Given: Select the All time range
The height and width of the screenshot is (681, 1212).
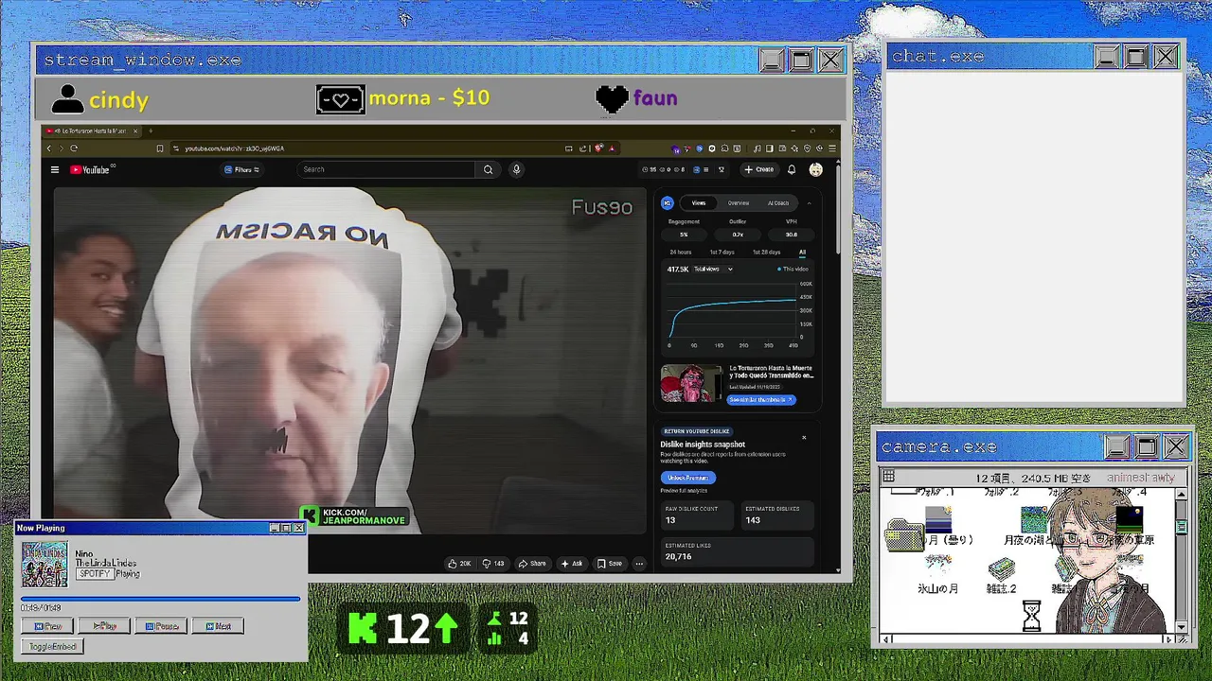Looking at the screenshot, I should click(802, 253).
